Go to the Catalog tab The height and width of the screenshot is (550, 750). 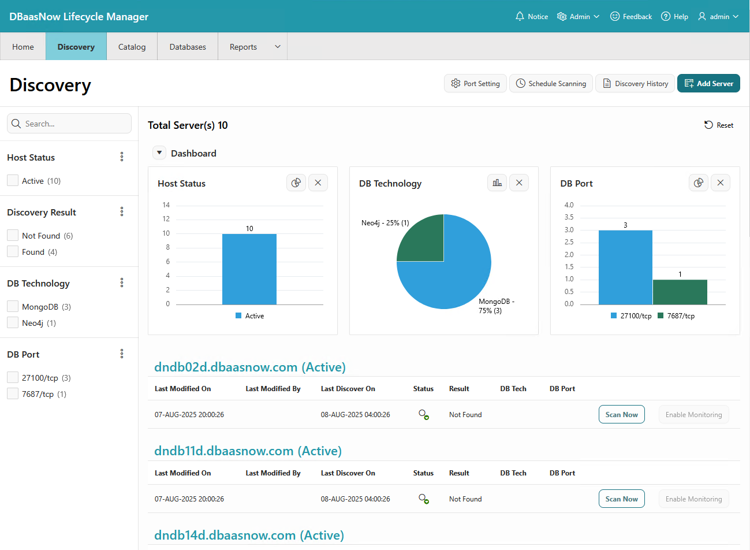coord(132,47)
